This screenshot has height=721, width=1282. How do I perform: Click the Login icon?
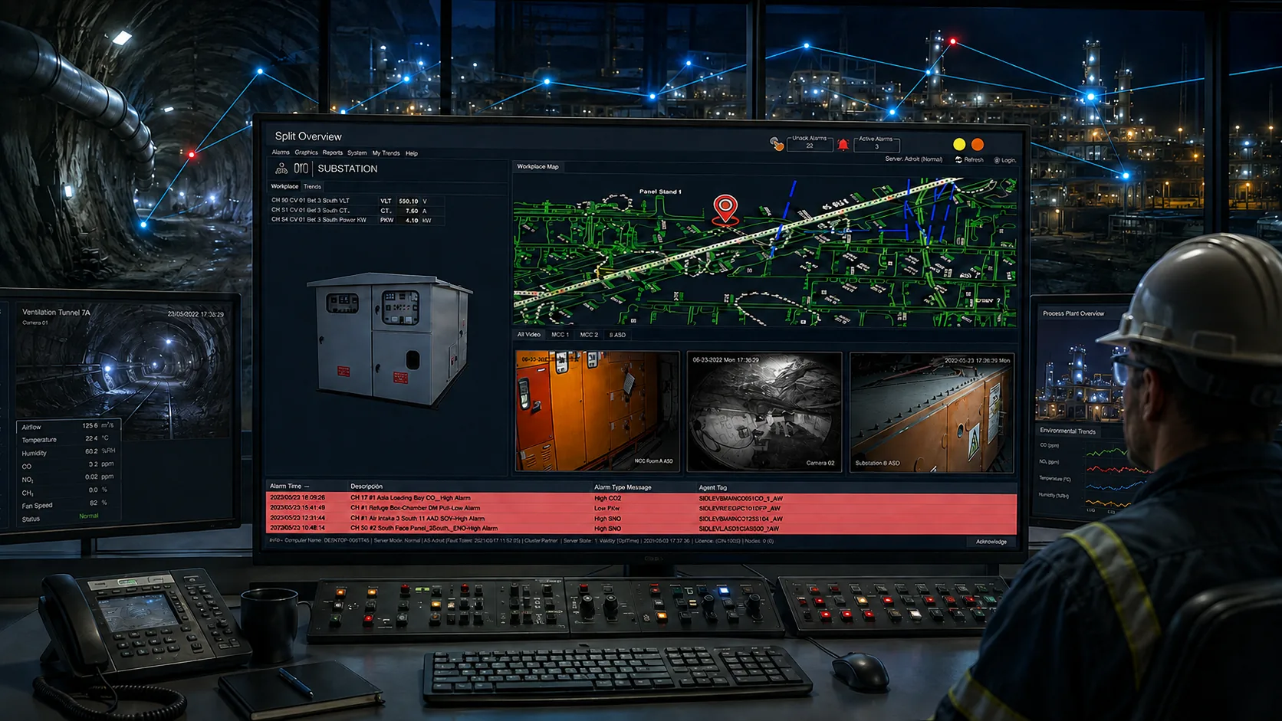point(997,160)
